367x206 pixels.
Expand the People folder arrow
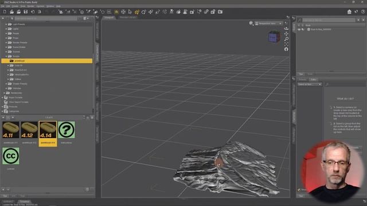(6, 33)
